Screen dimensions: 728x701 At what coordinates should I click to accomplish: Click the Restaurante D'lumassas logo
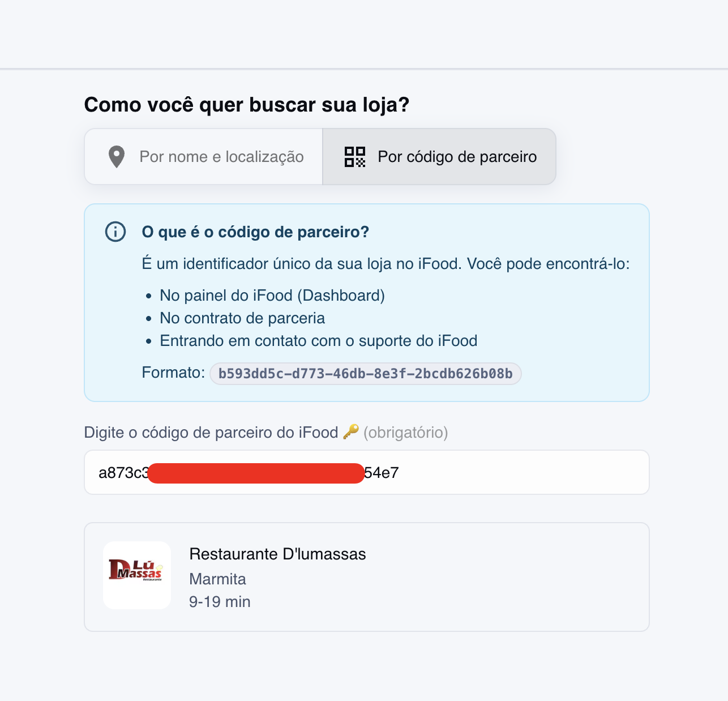point(137,576)
